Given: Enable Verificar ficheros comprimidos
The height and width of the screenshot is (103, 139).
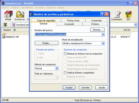Looking at the screenshot, I should pos(65,73).
